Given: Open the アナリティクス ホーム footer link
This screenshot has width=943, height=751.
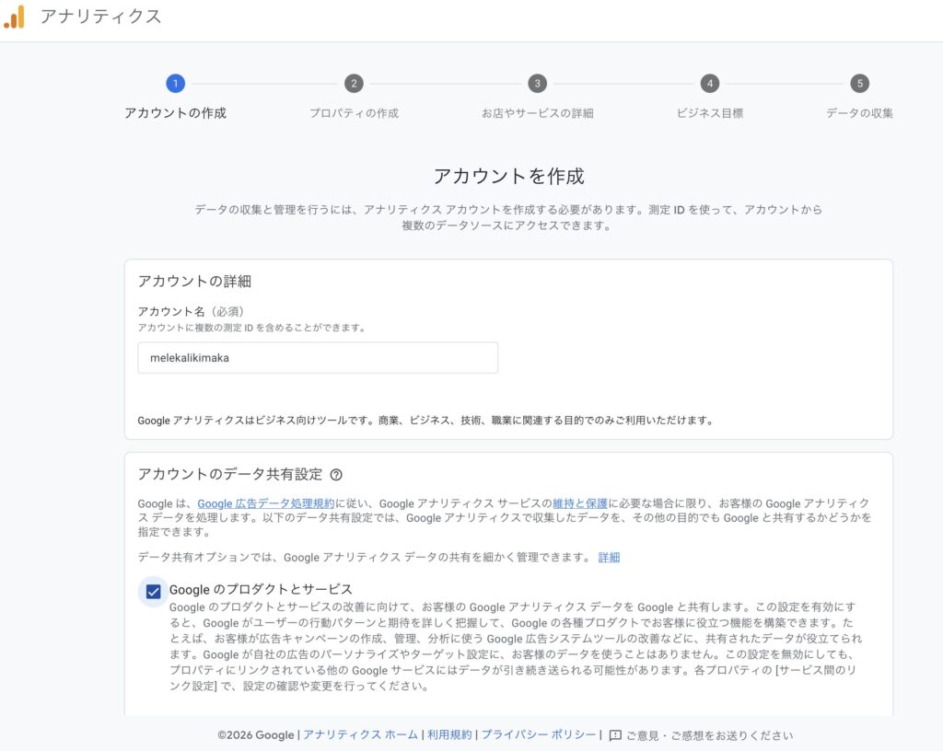Looking at the screenshot, I should click(x=360, y=735).
